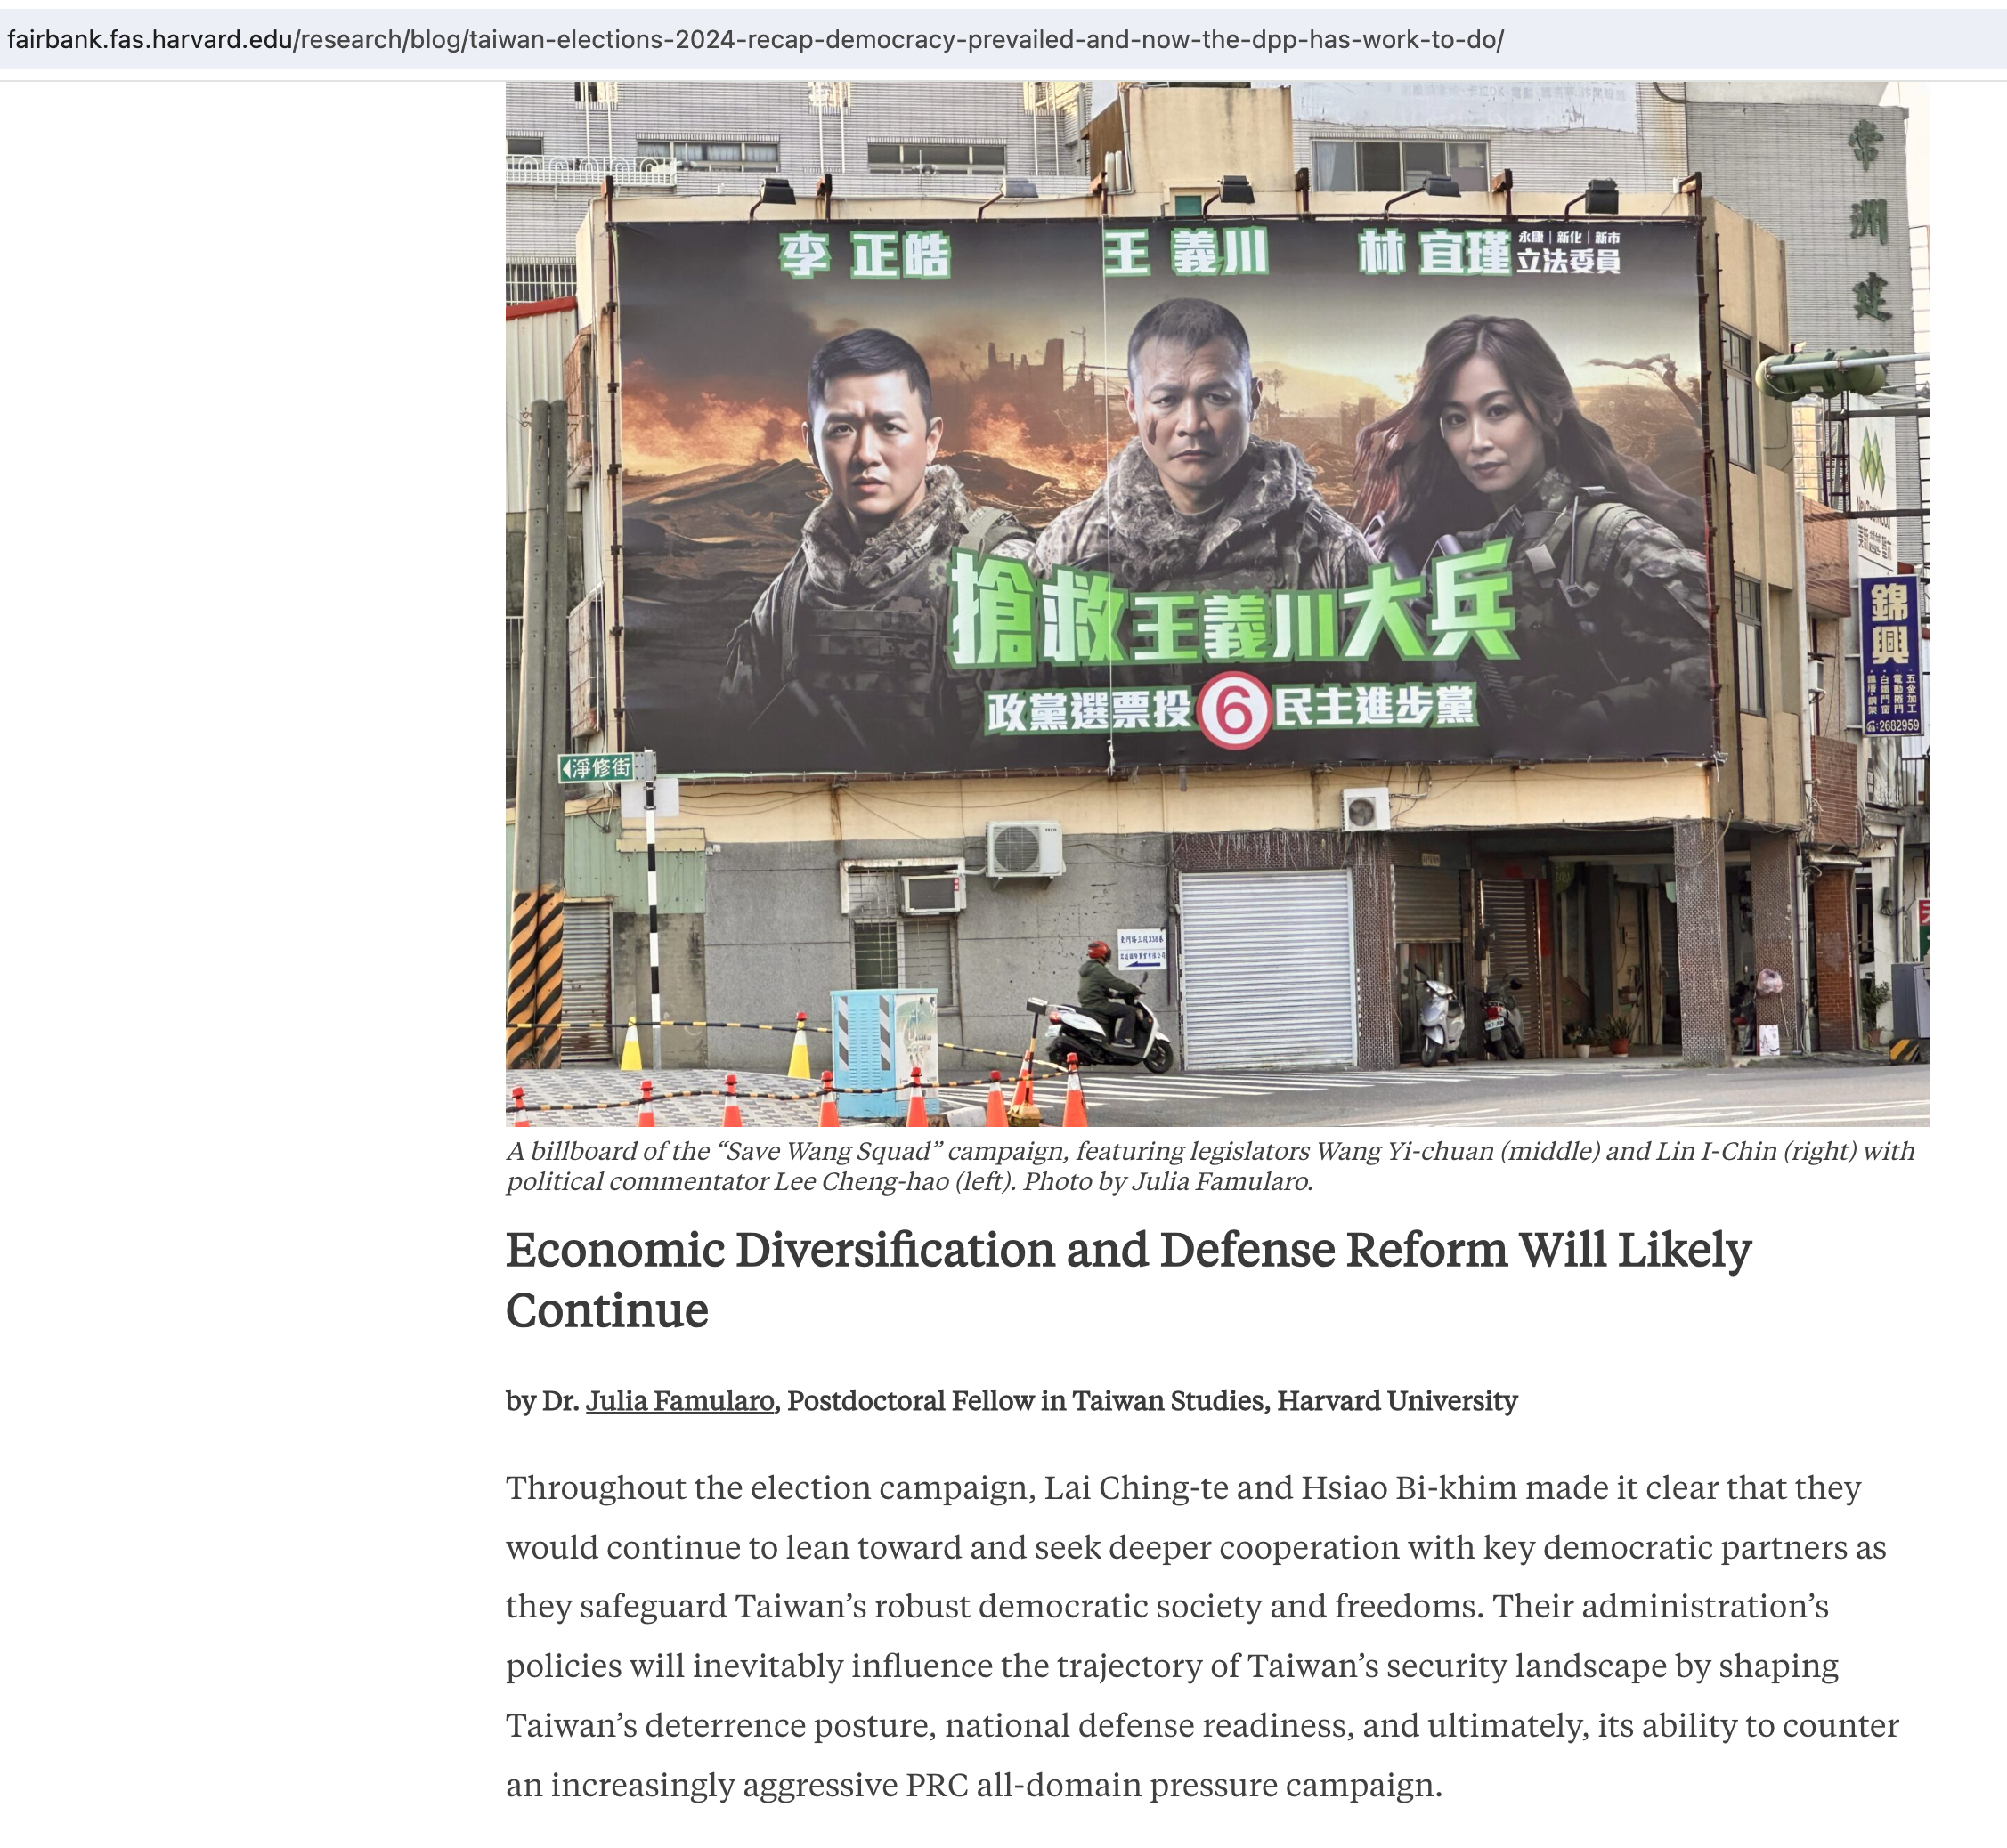This screenshot has width=2007, height=1848.
Task: Click the green street sign on pole
Action: (x=599, y=767)
